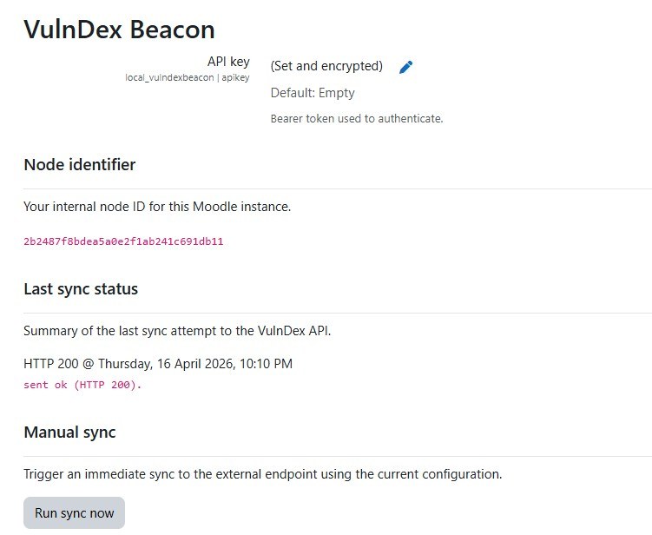Click the 'API key' setting label

pyautogui.click(x=228, y=62)
